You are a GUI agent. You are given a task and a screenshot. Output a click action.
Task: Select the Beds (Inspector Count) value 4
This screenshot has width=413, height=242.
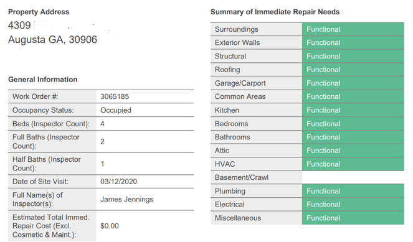102,124
